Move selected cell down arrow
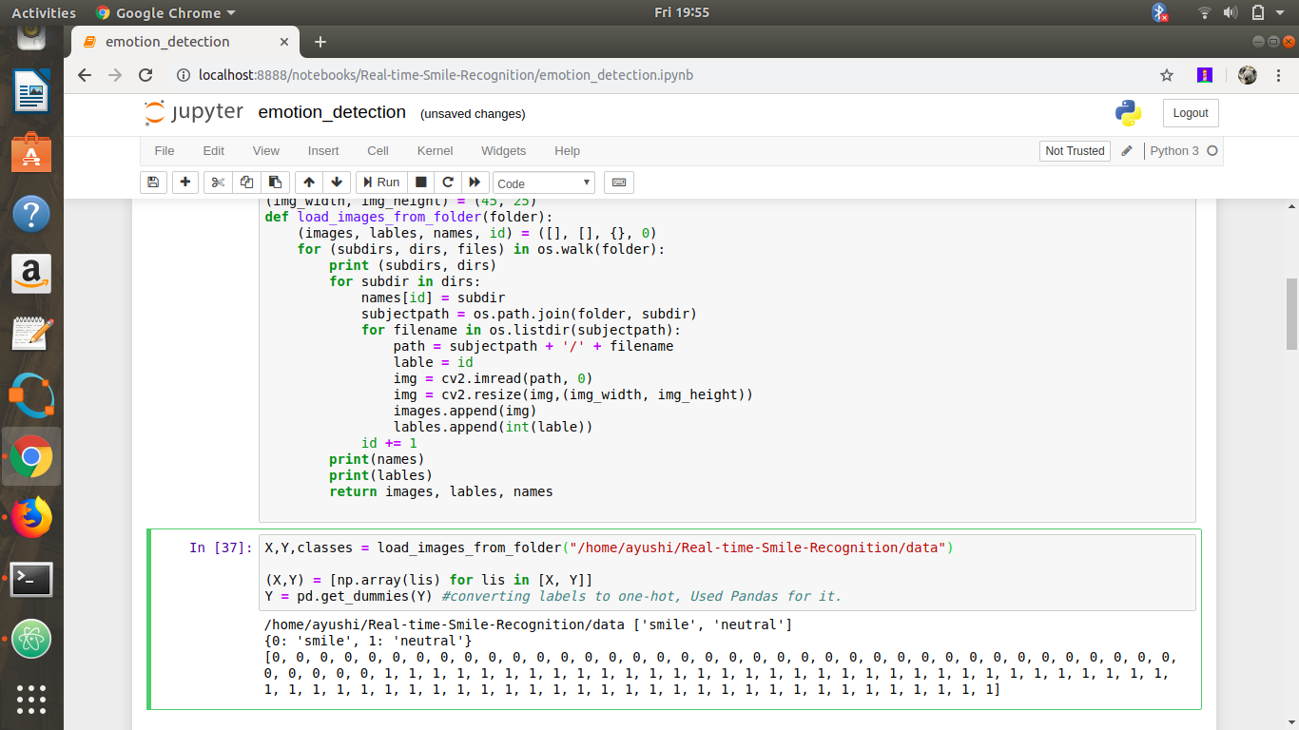This screenshot has width=1299, height=730. click(336, 182)
